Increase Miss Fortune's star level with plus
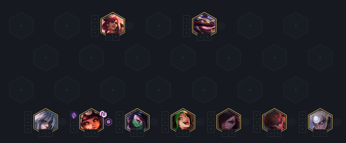 coord(116,37)
